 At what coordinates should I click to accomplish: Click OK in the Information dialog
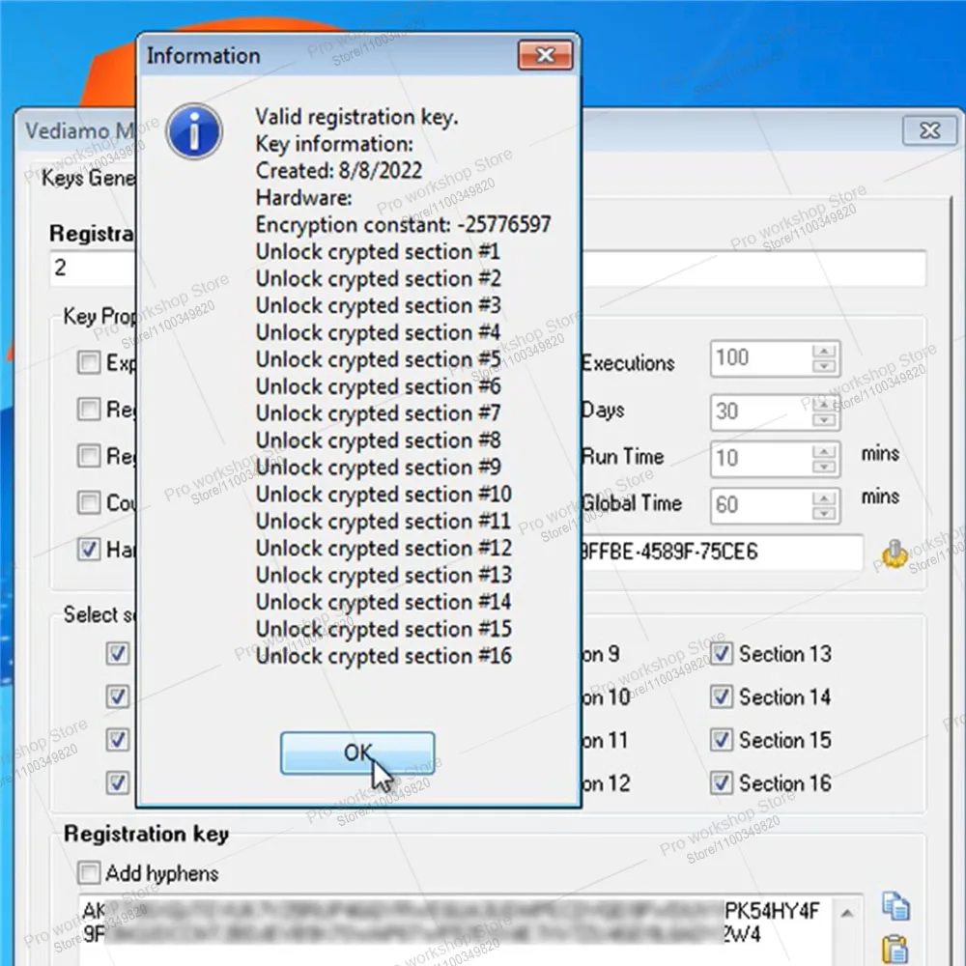[357, 753]
